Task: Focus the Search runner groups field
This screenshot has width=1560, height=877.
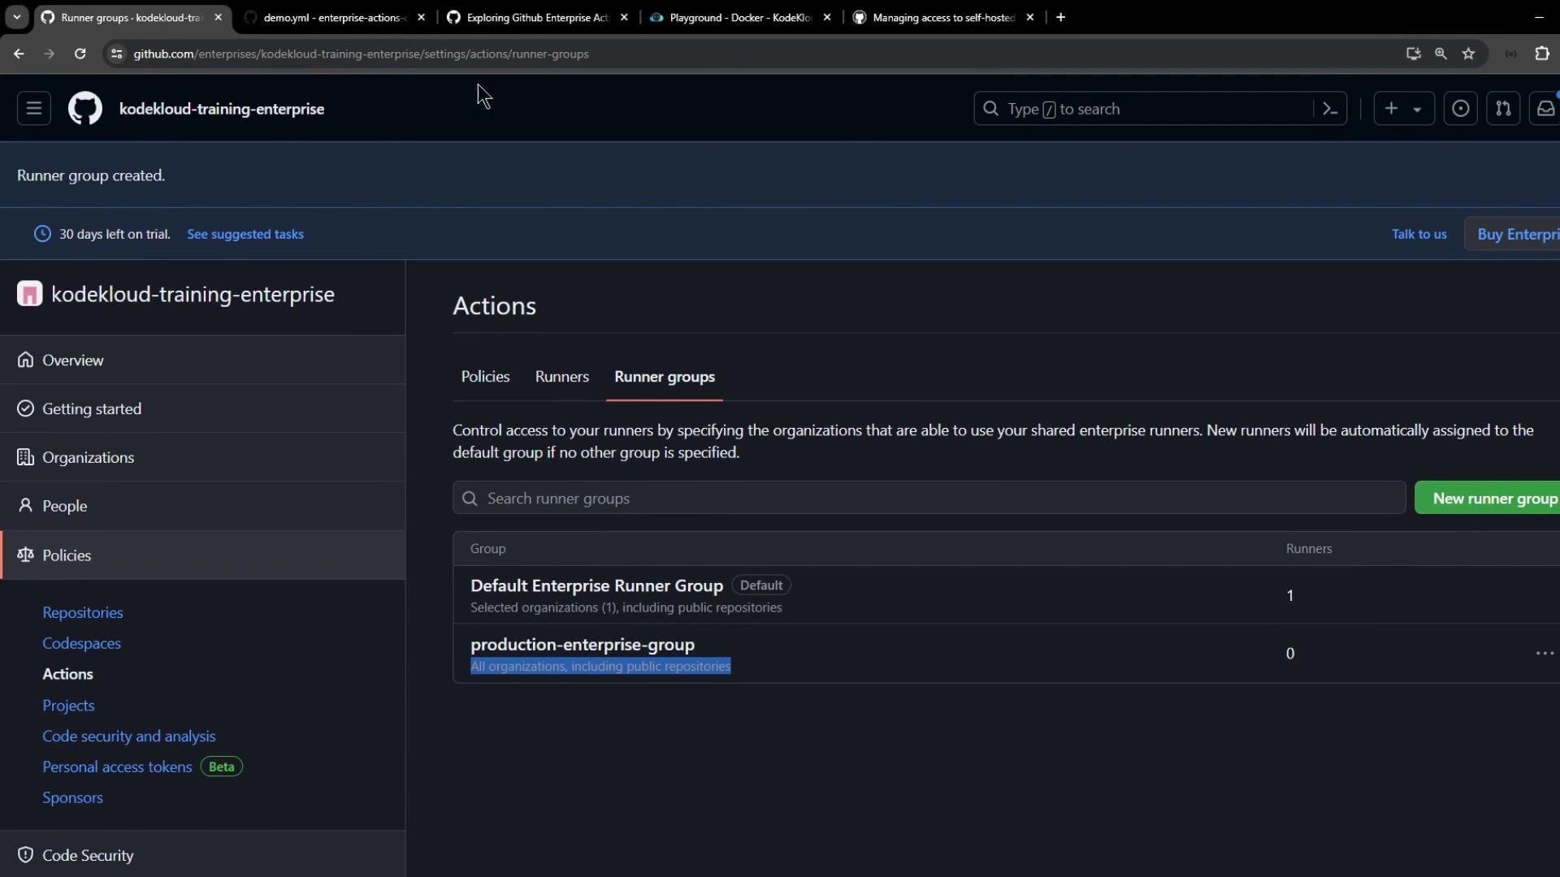Action: (x=929, y=499)
